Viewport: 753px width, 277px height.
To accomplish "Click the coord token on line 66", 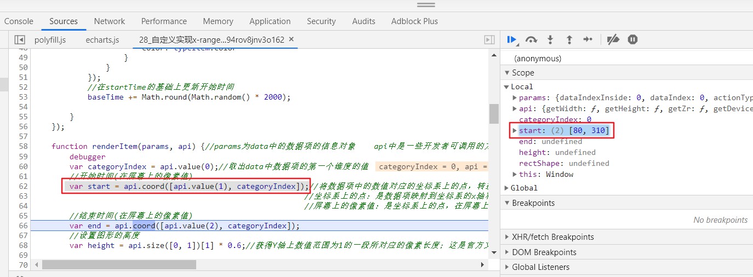I will [144, 226].
